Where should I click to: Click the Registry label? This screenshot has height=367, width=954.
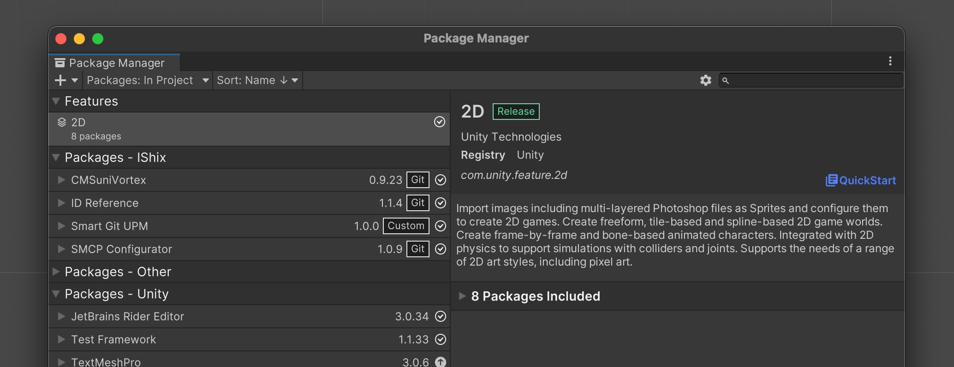point(483,155)
